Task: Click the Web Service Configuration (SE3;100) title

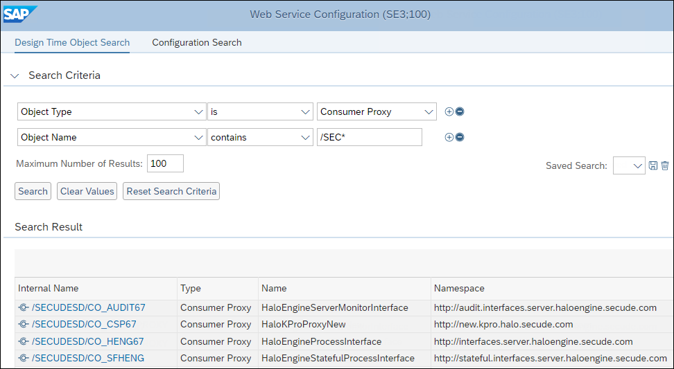Action: (340, 14)
